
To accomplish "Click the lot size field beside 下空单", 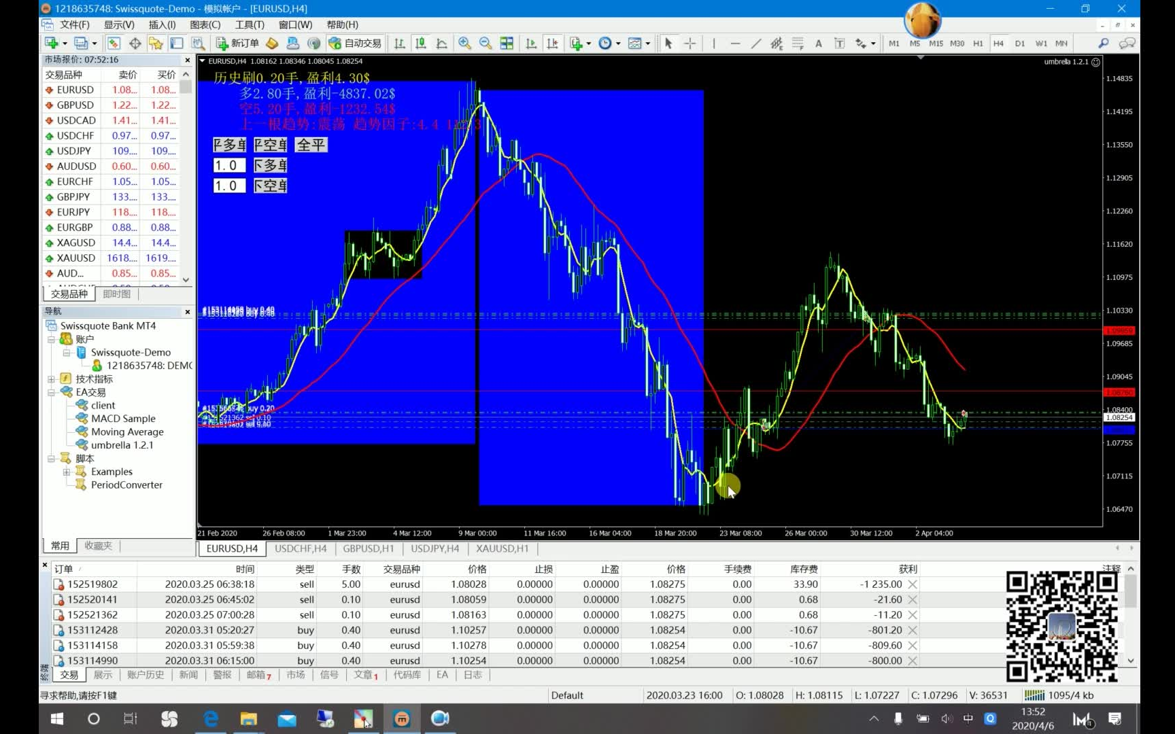I will 230,186.
